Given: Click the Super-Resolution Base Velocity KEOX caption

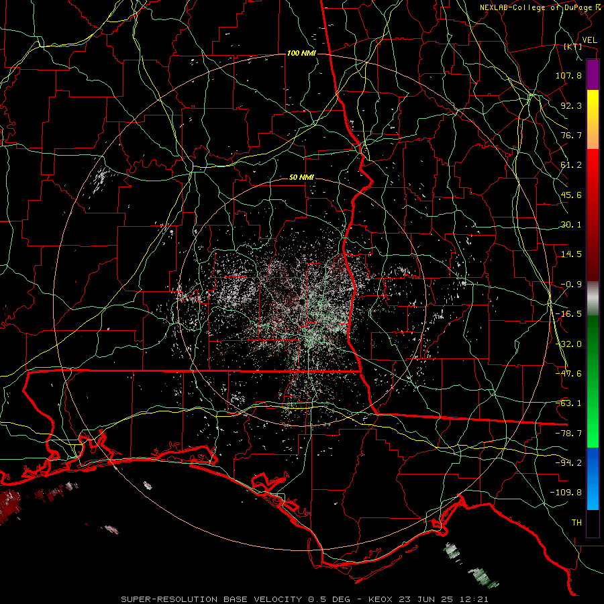Looking at the screenshot, I should (305, 599).
